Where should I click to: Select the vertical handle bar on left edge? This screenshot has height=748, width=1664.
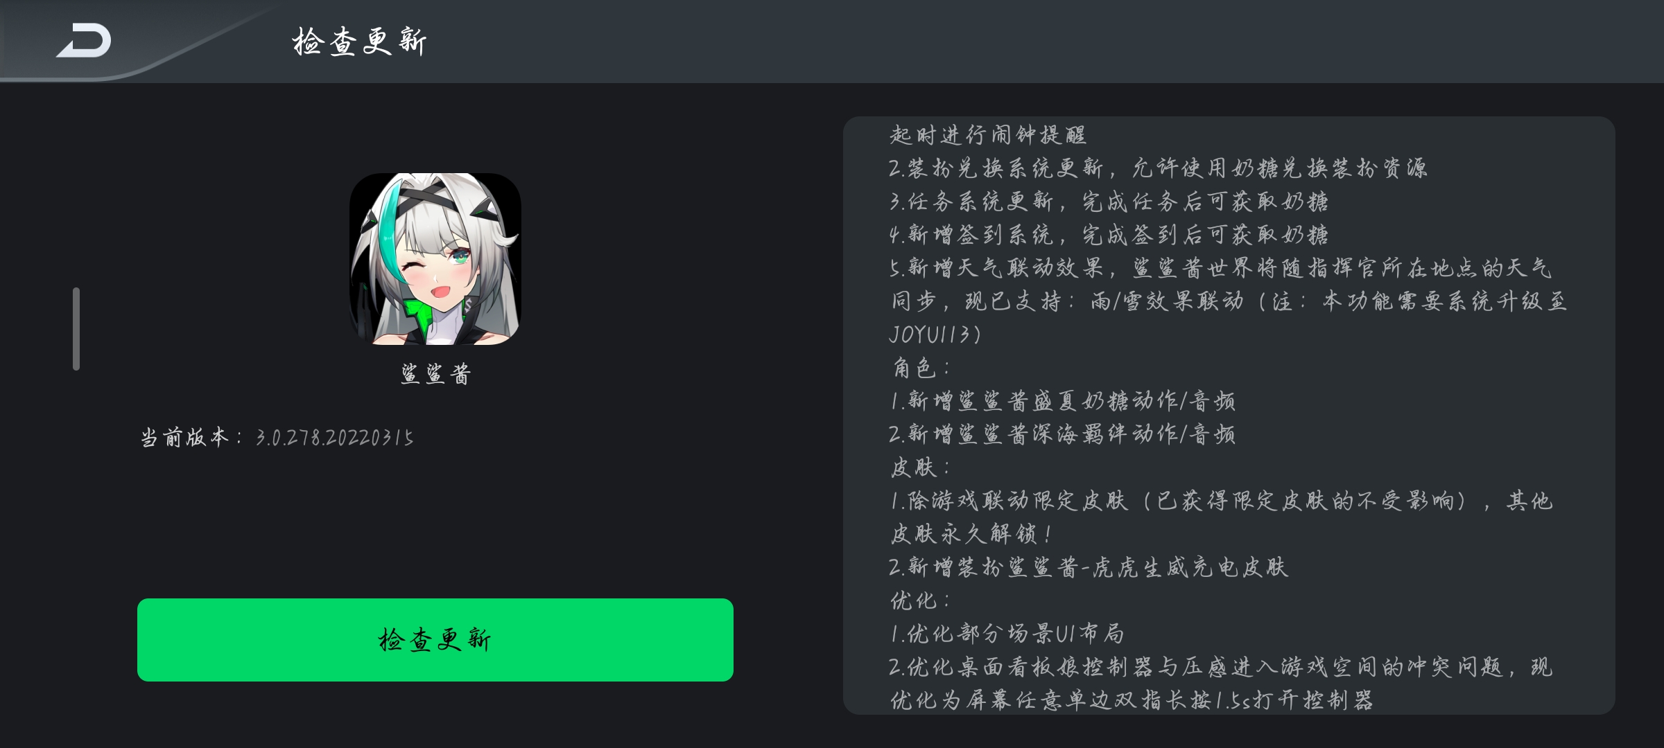click(76, 329)
